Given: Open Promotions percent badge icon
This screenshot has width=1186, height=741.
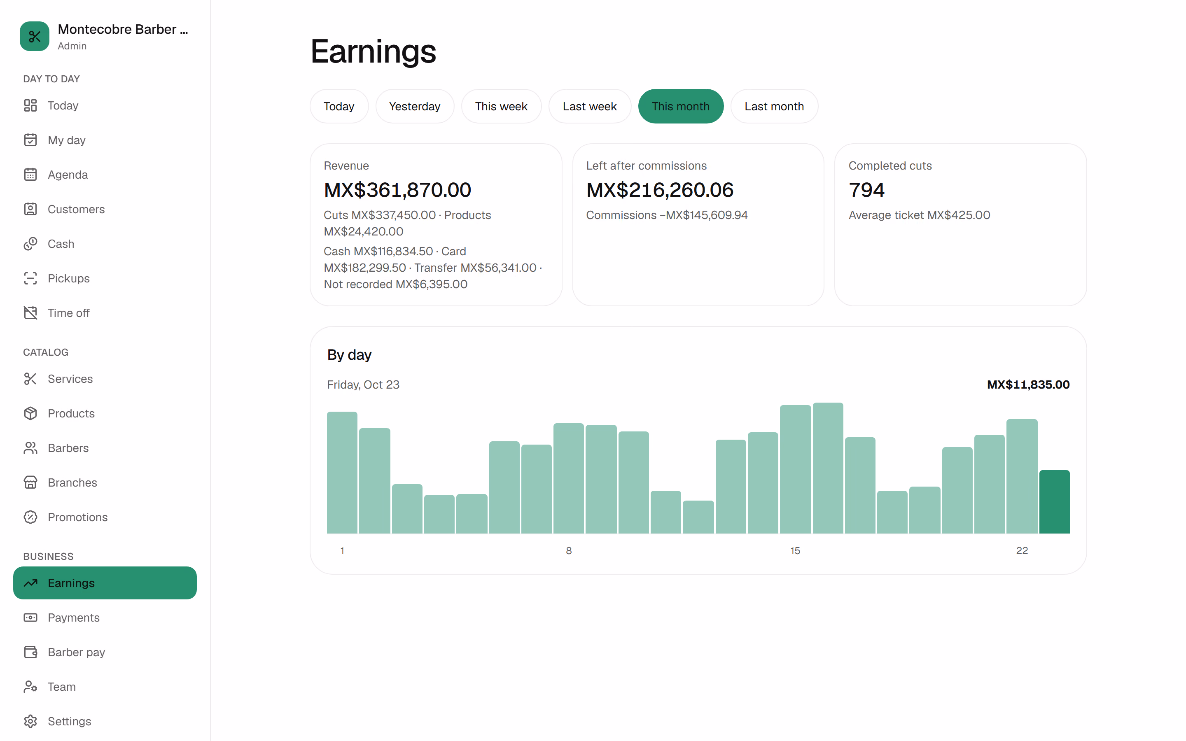Looking at the screenshot, I should click(x=30, y=517).
